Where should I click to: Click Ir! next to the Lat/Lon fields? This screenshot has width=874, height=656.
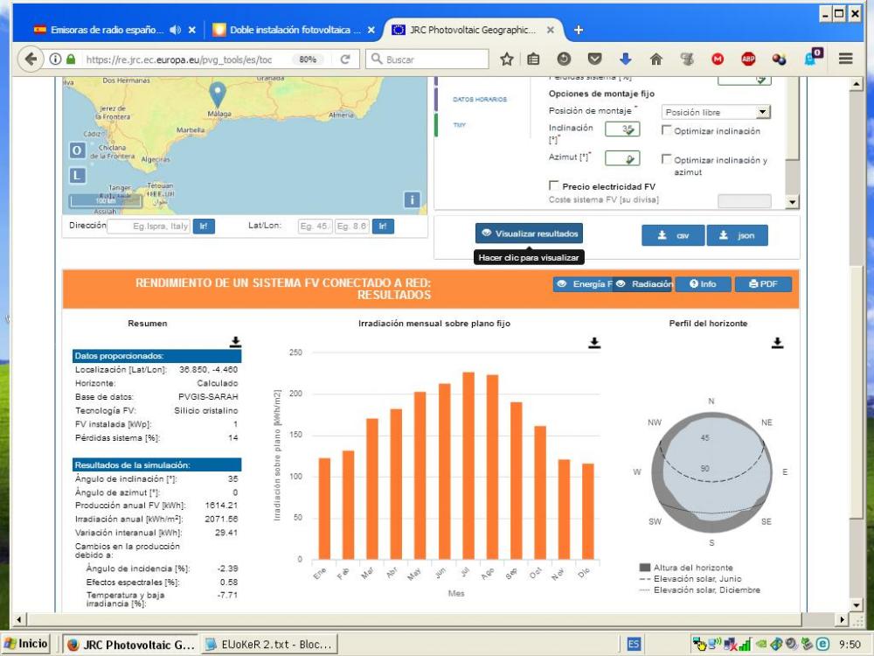(x=383, y=226)
